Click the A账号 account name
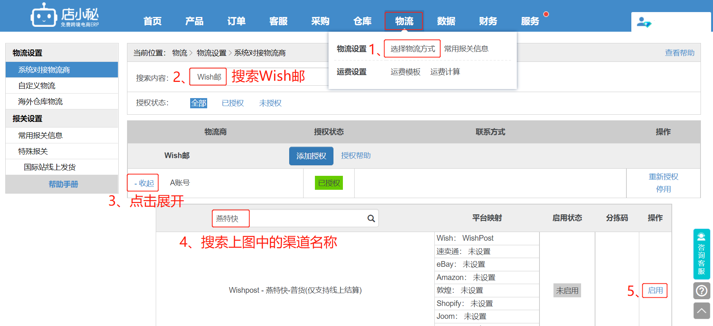Screen dimensions: 713x326 point(180,183)
